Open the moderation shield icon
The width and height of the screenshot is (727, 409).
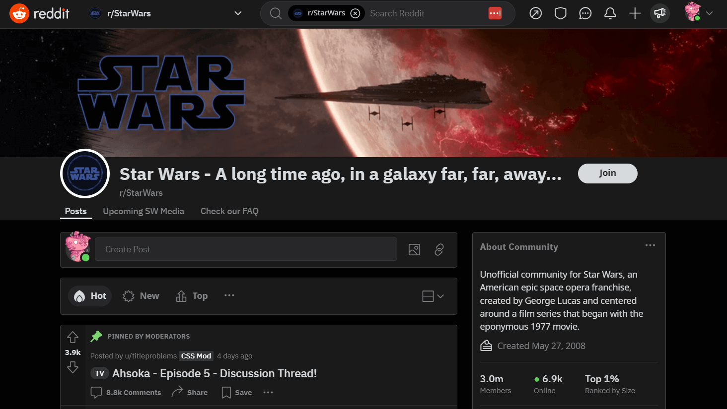click(x=560, y=13)
